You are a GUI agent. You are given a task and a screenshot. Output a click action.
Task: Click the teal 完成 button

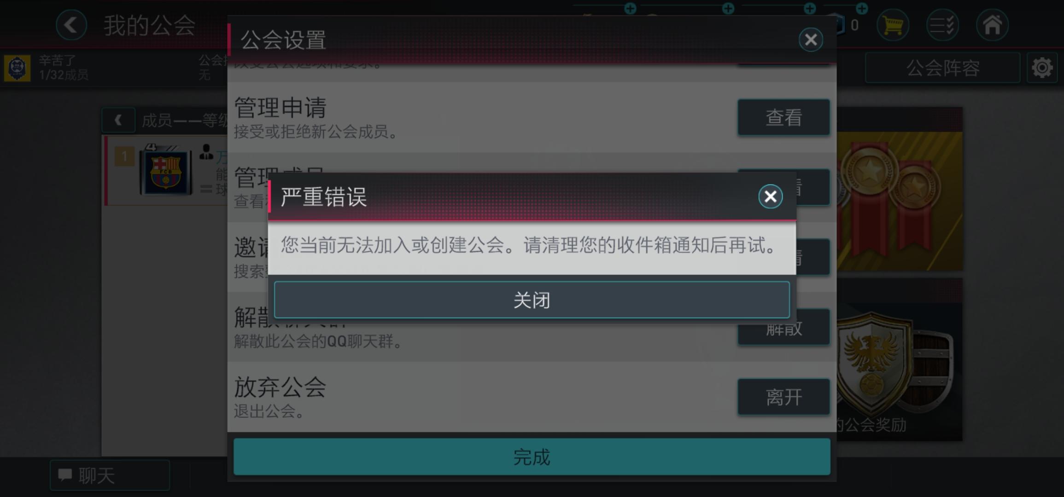click(x=532, y=457)
